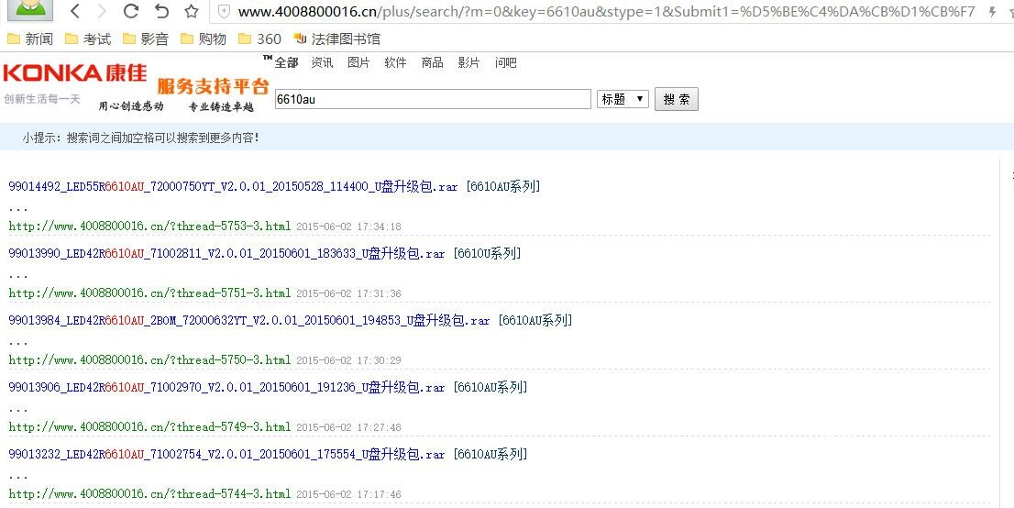Reload the page with the refresh icon
Viewport: 1014px width, 508px height.
pyautogui.click(x=131, y=11)
